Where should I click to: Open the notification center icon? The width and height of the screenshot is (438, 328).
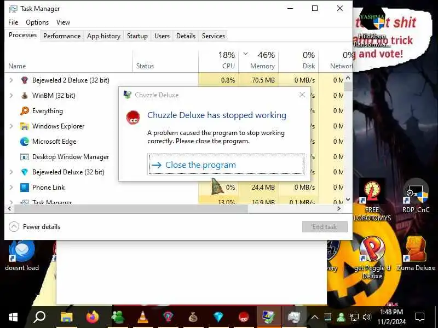[x=420, y=317]
